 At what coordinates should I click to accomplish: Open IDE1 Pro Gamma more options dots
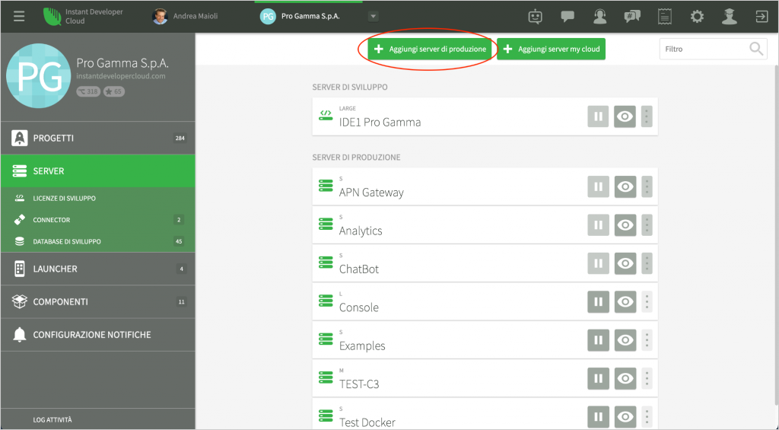click(647, 116)
